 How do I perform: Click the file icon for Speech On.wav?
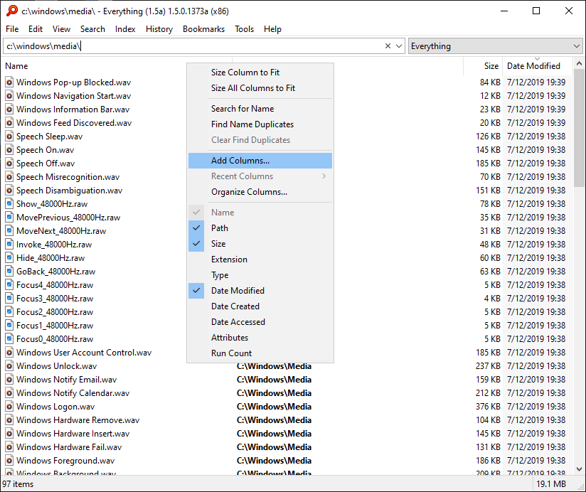click(x=9, y=150)
